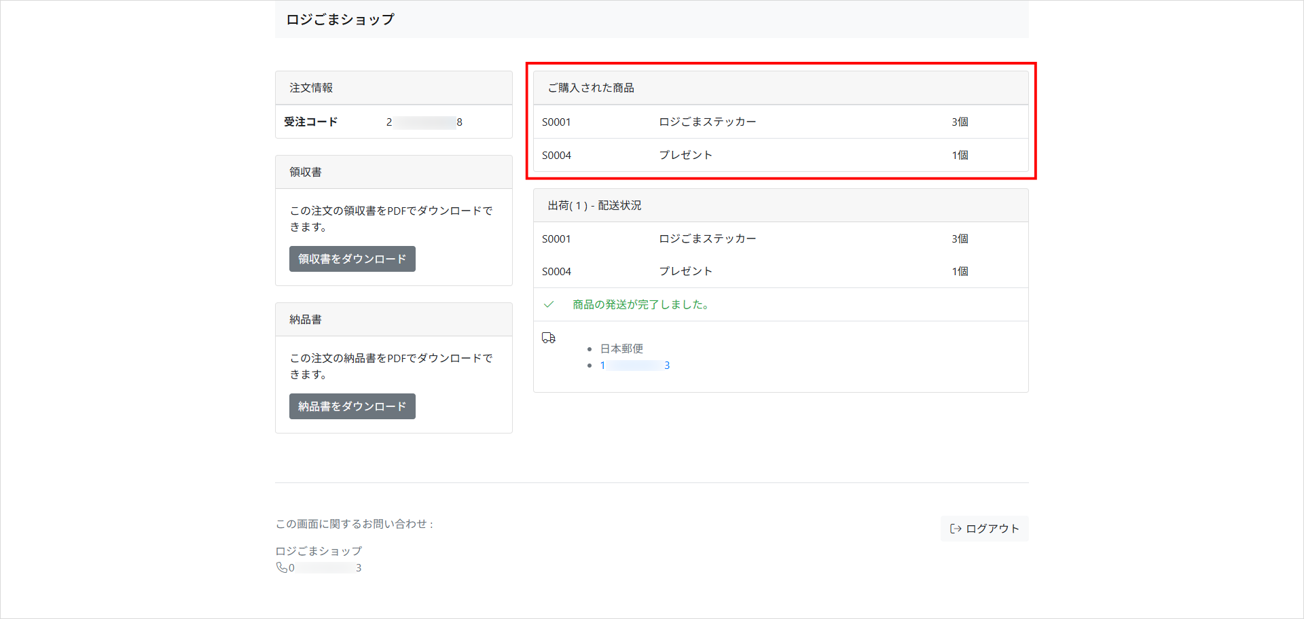Screen dimensions: 1304x619
Task: Click 3個 quantity in the purchased items list
Action: [x=960, y=122]
